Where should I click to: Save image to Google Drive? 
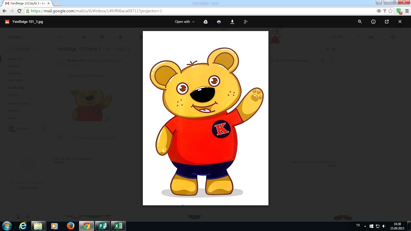pos(206,22)
